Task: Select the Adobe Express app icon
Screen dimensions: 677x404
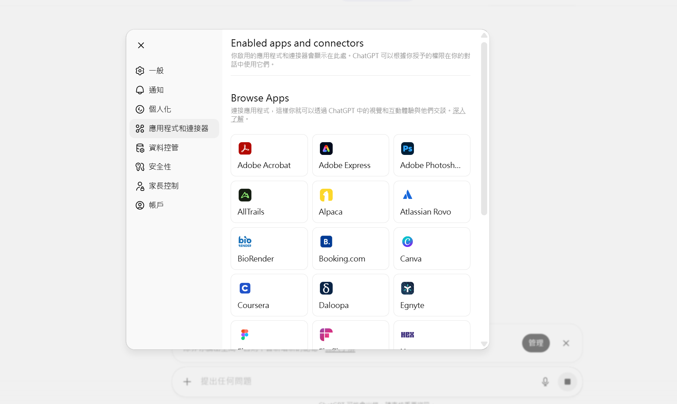Action: (x=326, y=148)
